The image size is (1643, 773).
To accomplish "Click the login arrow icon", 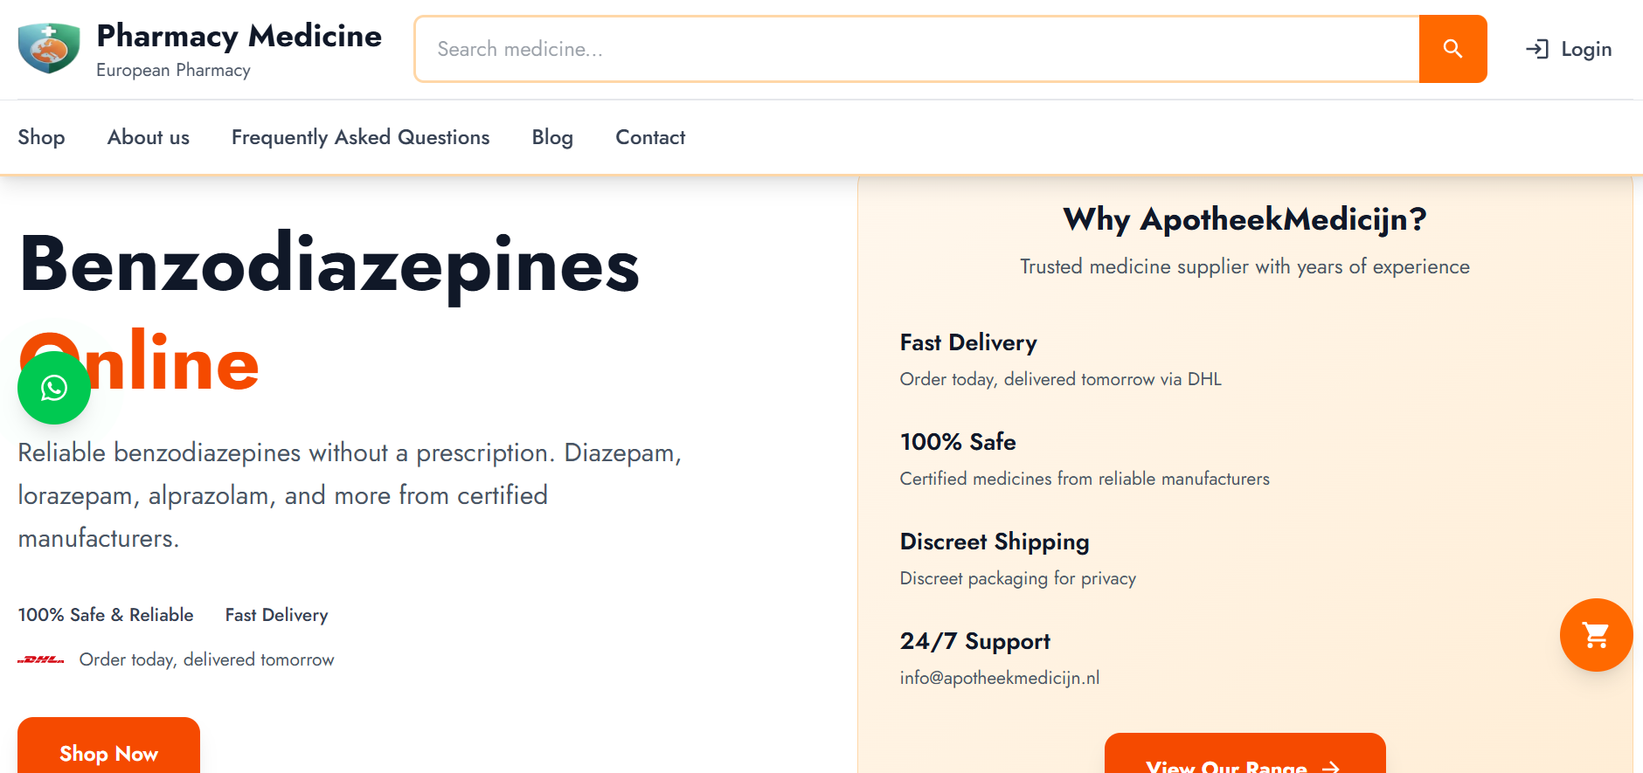I will tap(1536, 49).
